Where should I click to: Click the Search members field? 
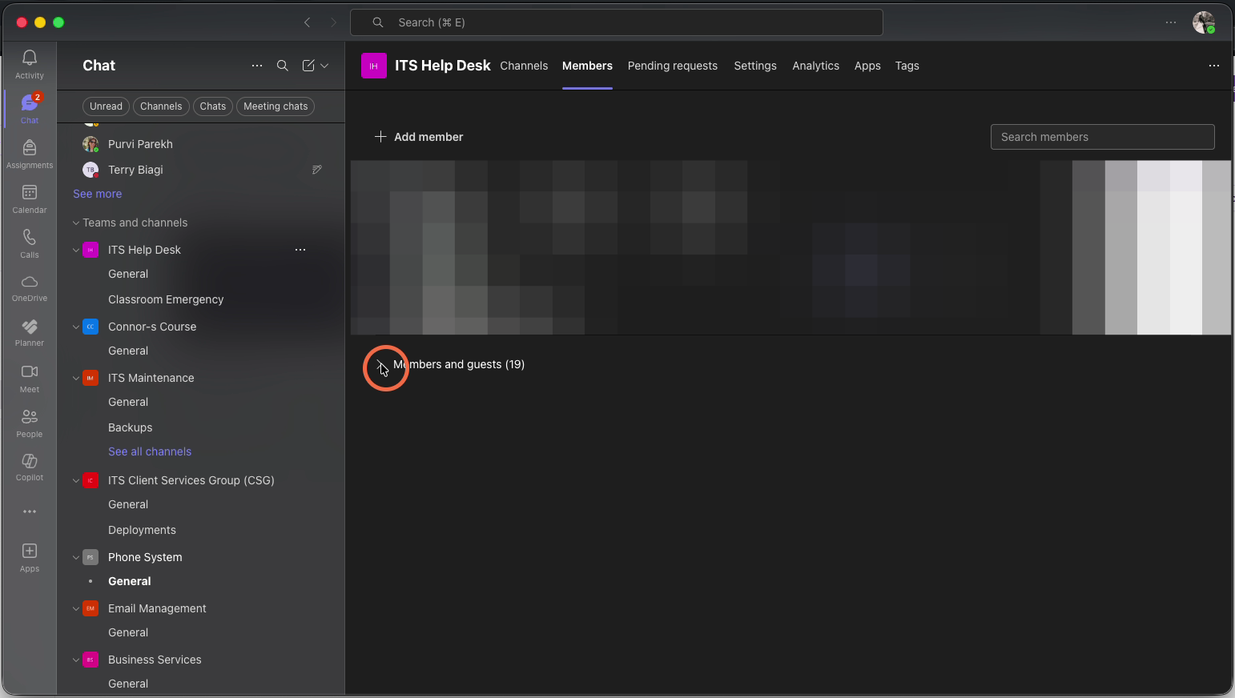(1102, 137)
